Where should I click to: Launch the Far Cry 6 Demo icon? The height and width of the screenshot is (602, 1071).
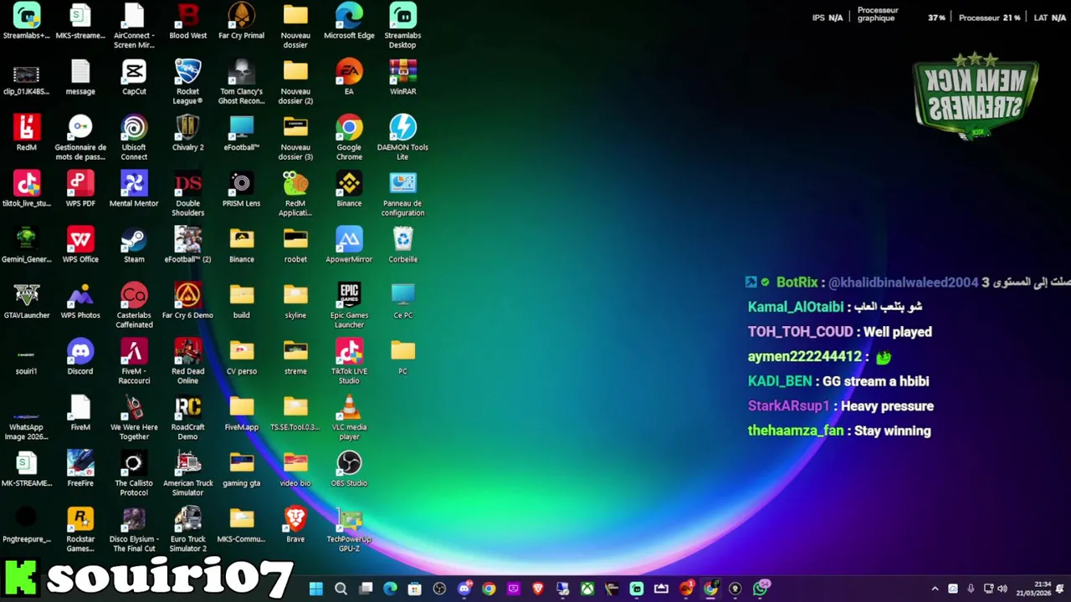pos(187,302)
